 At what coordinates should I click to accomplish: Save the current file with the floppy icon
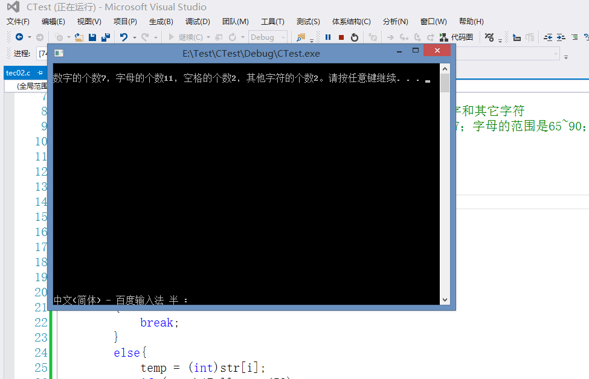click(x=92, y=37)
